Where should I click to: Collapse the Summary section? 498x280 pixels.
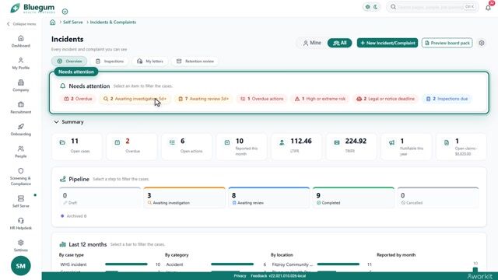pyautogui.click(x=68, y=122)
